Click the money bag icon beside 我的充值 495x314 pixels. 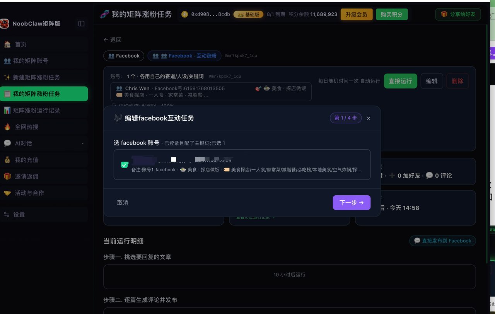click(x=7, y=160)
